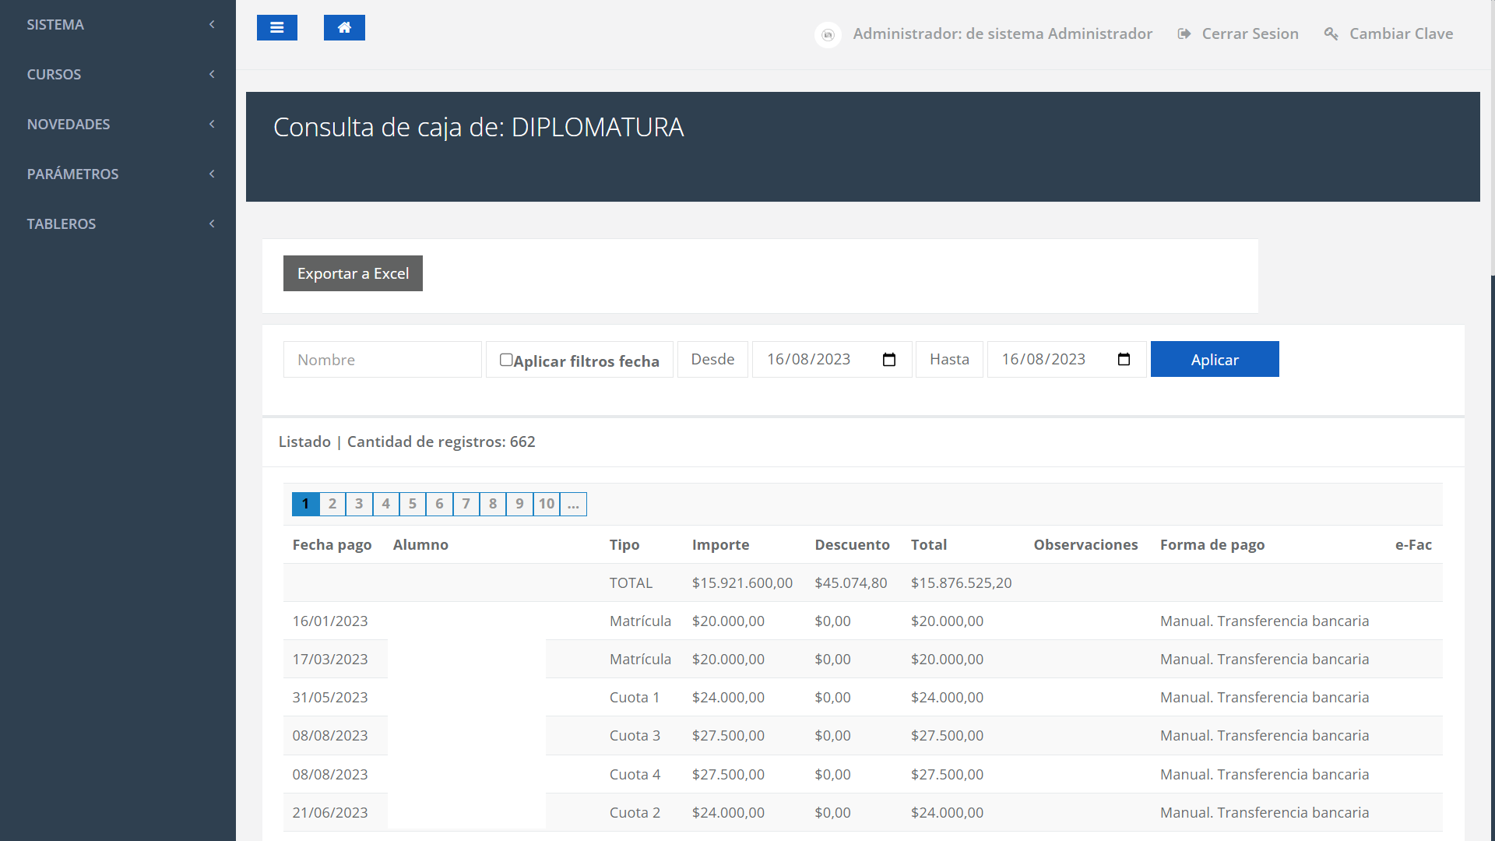Click the Forma de pago column header
1495x841 pixels.
[x=1212, y=544]
